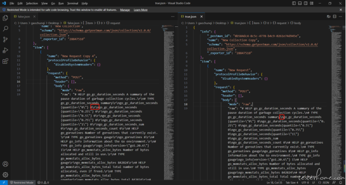Close the Restricted Mode notification banner
The image size is (346, 185).
click(340, 9)
